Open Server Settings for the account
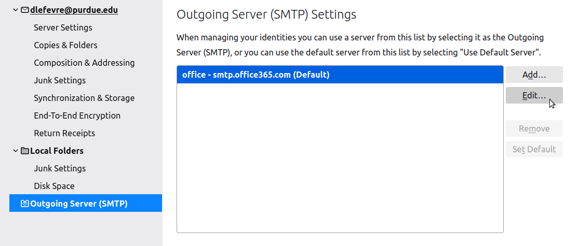This screenshot has height=246, width=578. click(63, 27)
